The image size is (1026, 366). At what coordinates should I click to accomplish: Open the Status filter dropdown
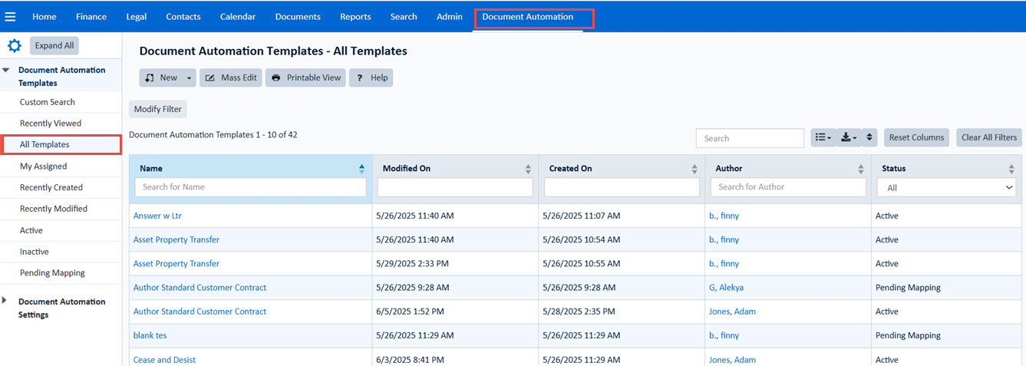(x=946, y=187)
